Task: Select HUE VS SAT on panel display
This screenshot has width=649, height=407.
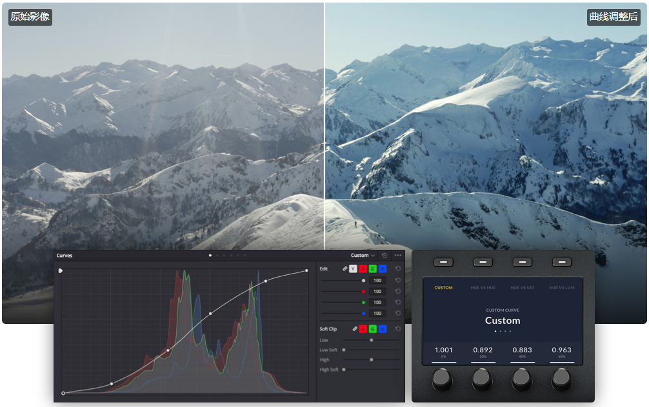Action: click(523, 288)
